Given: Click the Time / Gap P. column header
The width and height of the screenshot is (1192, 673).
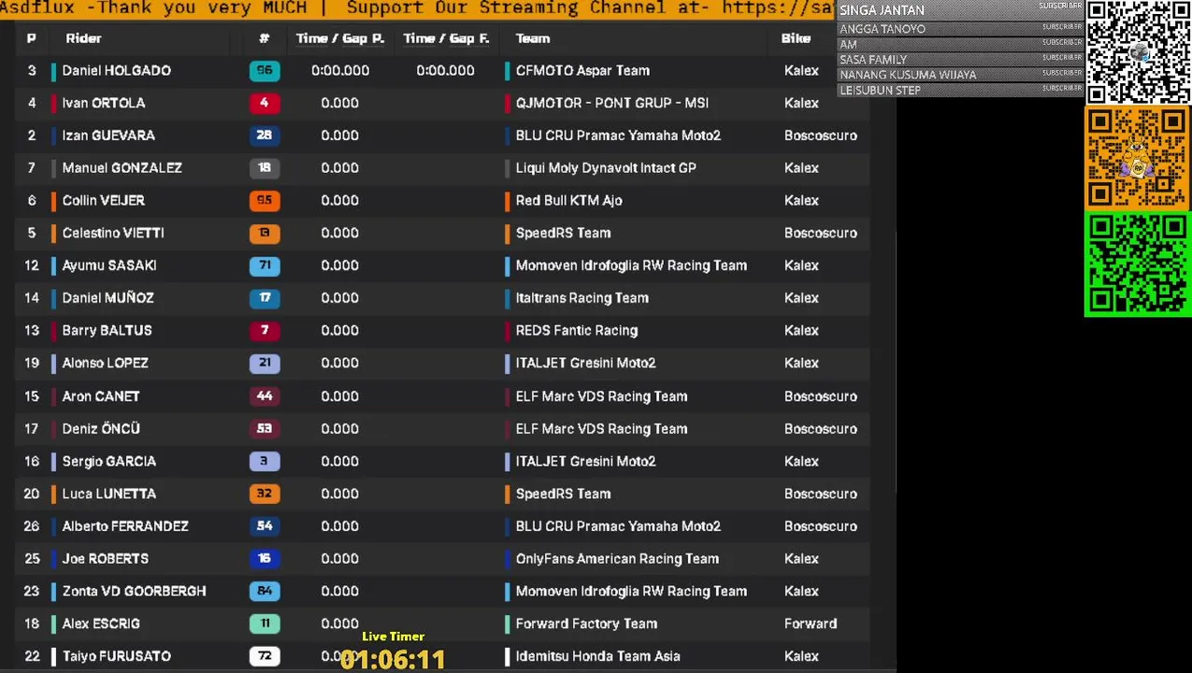Looking at the screenshot, I should click(340, 38).
